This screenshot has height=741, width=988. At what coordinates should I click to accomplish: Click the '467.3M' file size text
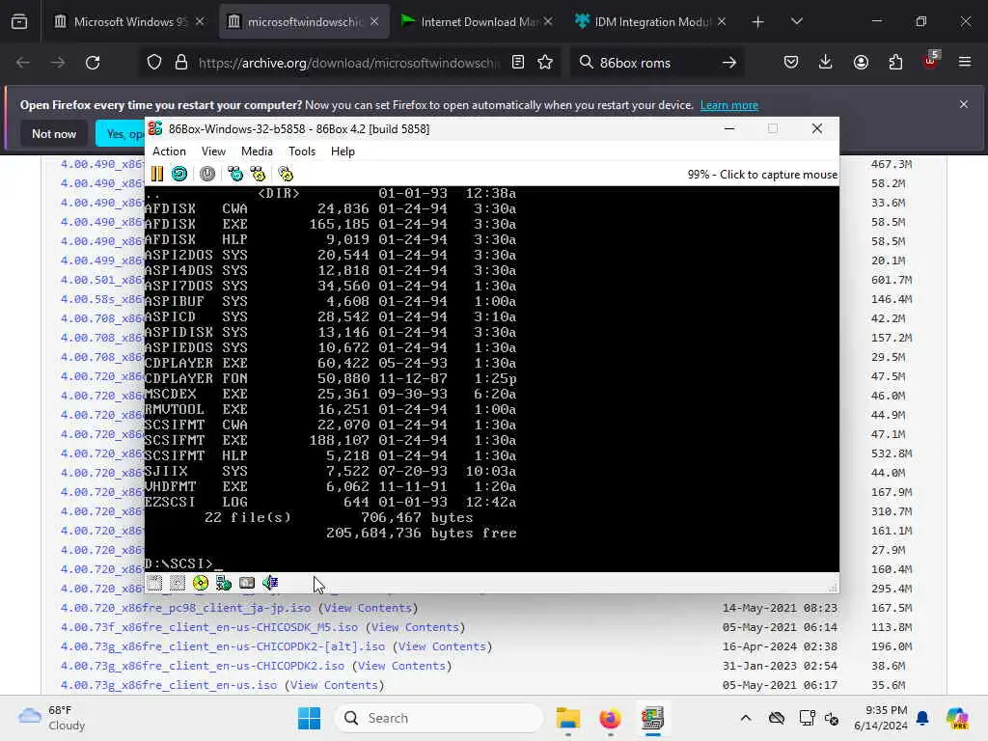(x=892, y=164)
